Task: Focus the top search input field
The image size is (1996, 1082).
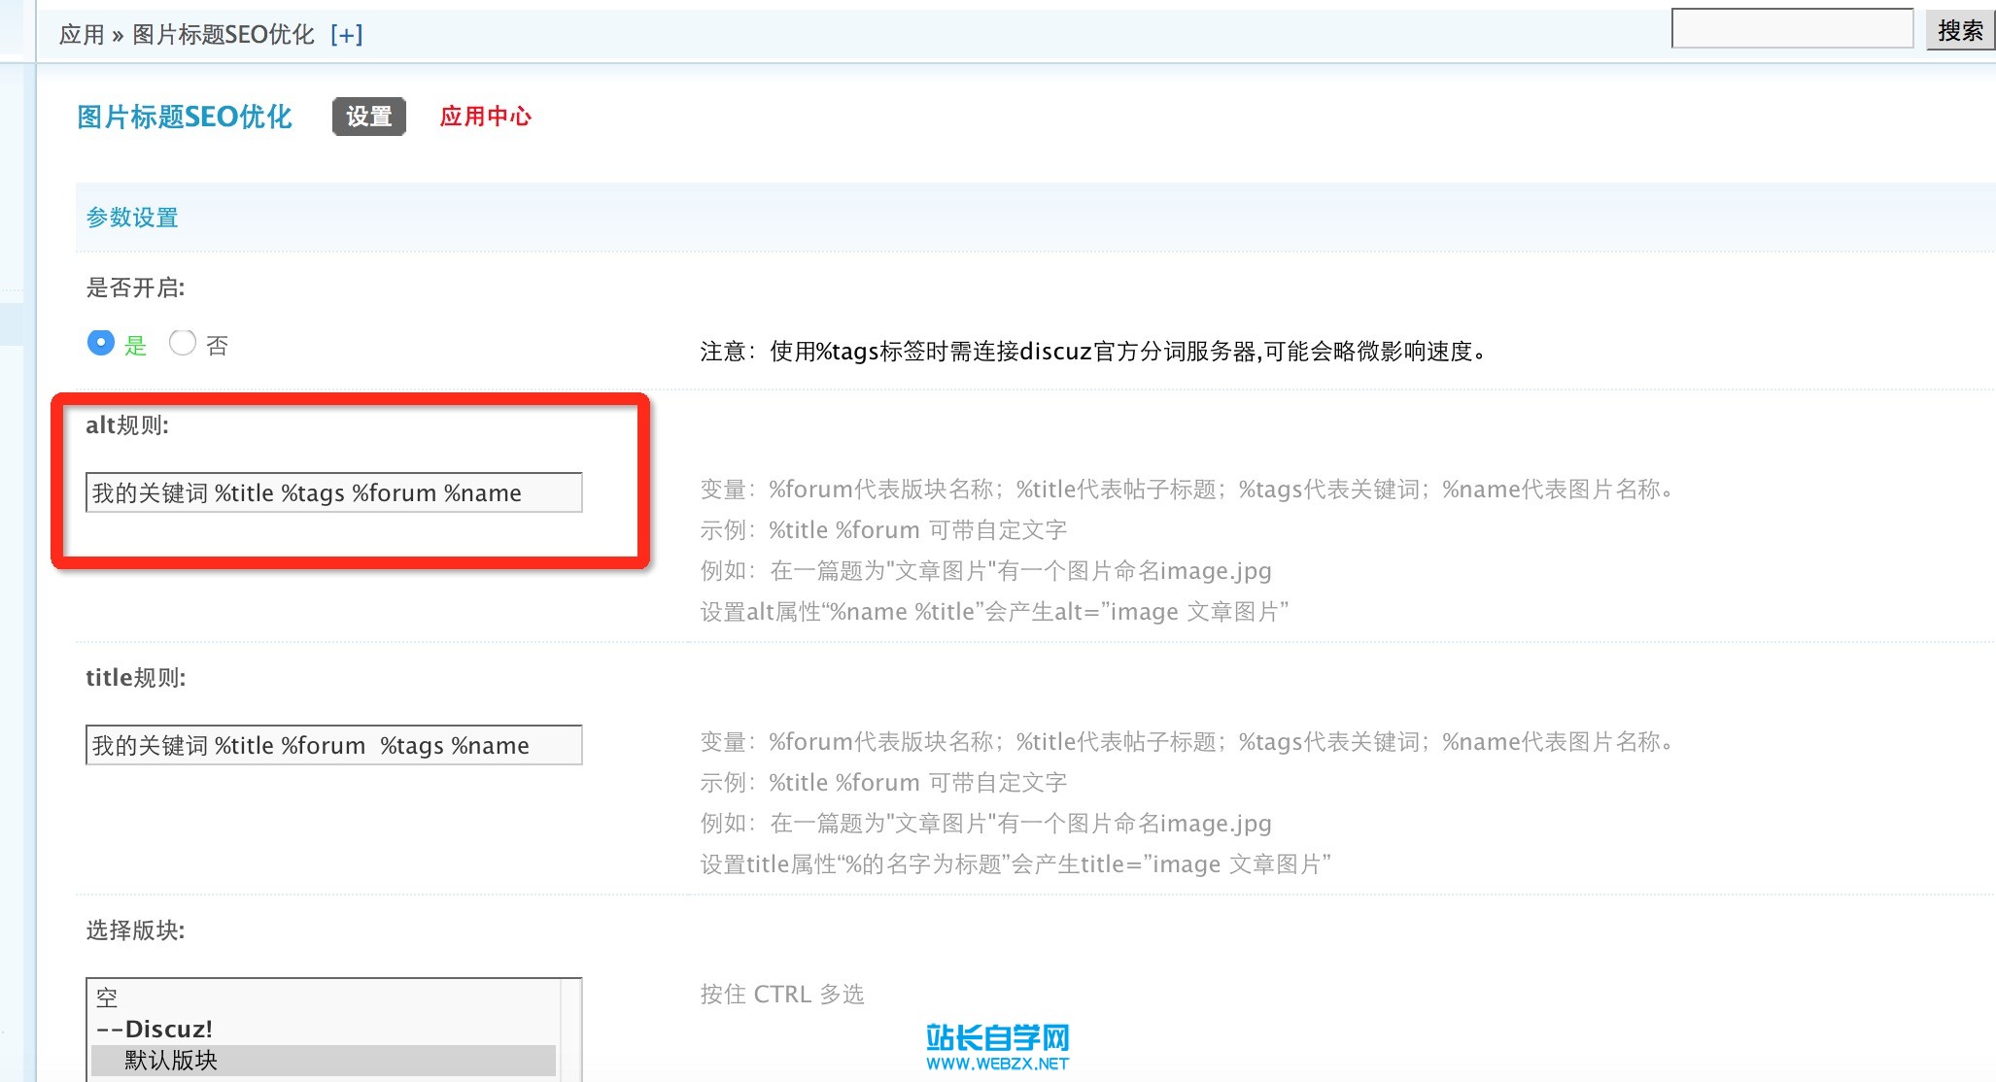Action: point(1791,29)
